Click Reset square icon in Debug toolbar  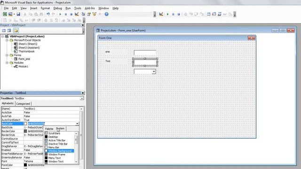point(179,14)
